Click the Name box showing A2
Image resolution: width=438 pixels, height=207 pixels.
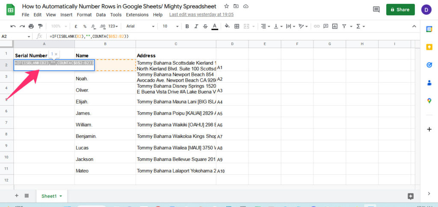click(16, 37)
